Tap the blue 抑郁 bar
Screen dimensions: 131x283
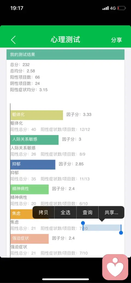(33, 165)
